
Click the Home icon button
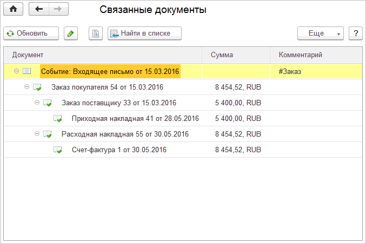pos(14,10)
